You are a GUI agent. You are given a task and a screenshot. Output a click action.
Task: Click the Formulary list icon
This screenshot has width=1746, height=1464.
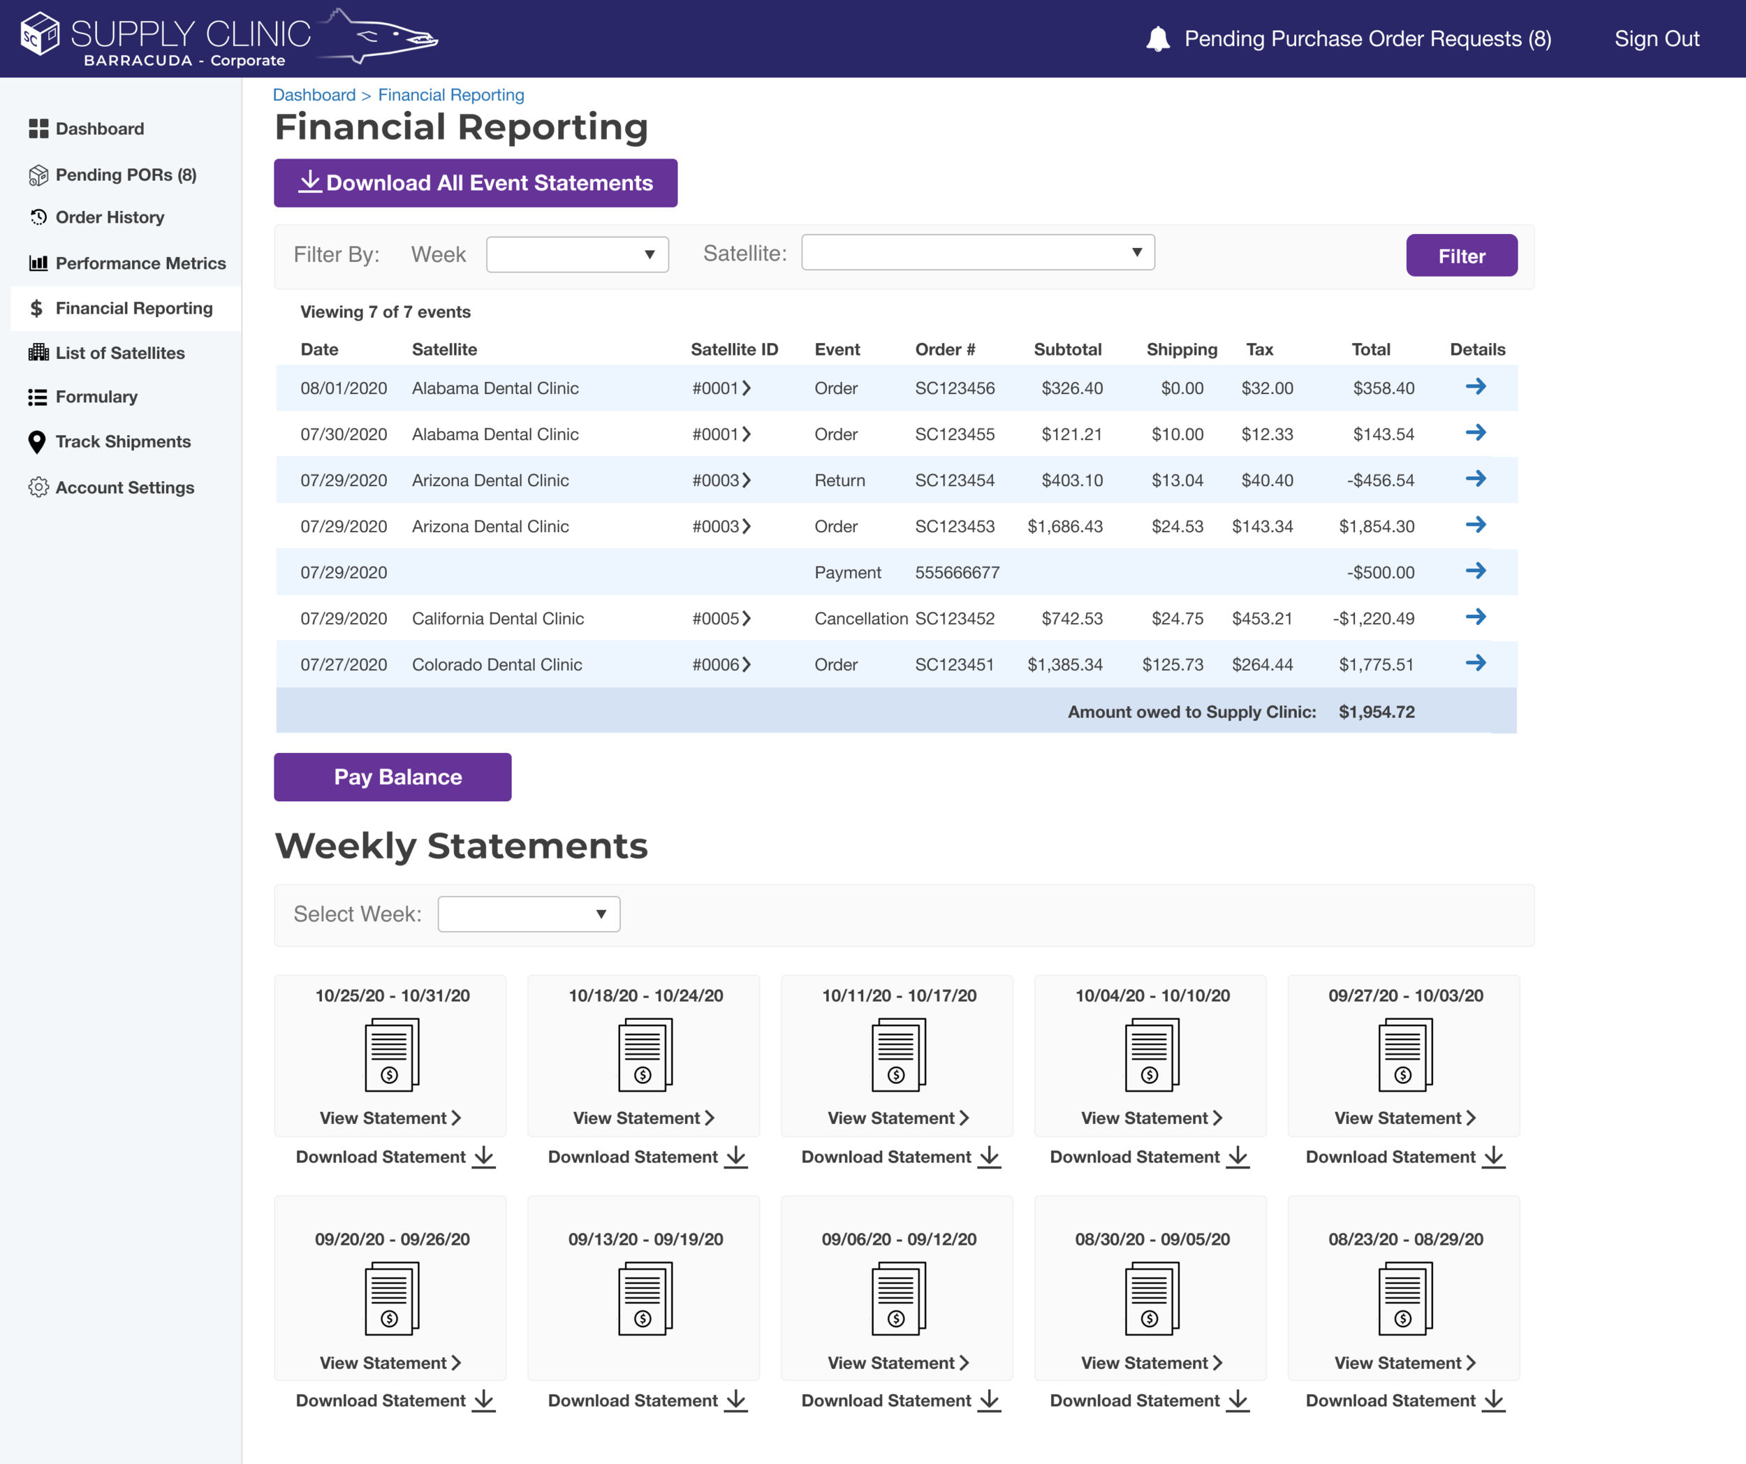tap(38, 397)
